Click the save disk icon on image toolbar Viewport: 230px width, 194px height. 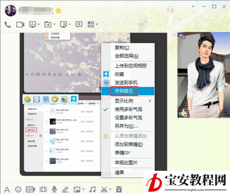pyautogui.click(x=36, y=99)
